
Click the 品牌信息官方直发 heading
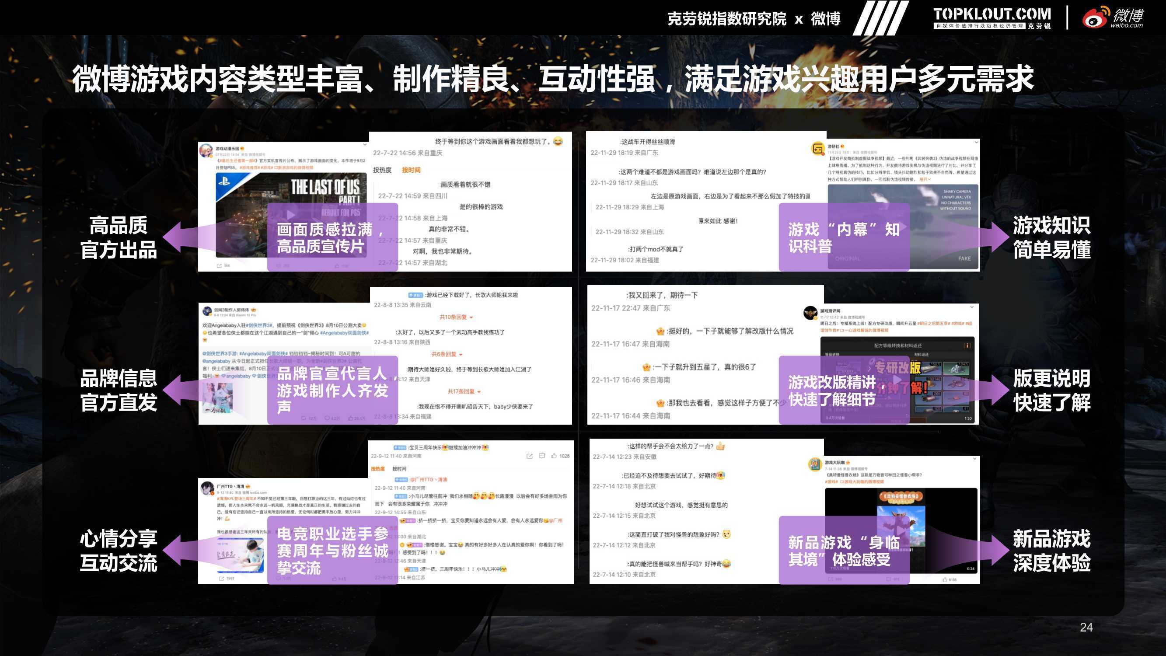coord(119,390)
